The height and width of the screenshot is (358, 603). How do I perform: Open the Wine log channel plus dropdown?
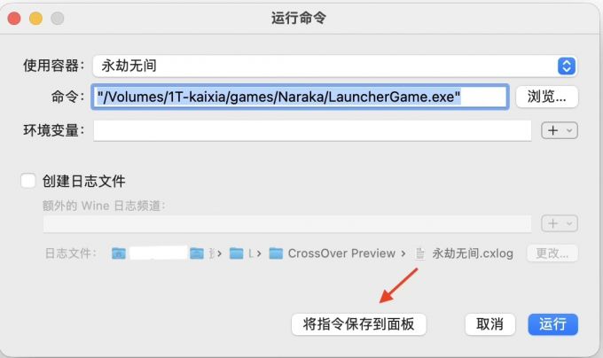(x=560, y=223)
